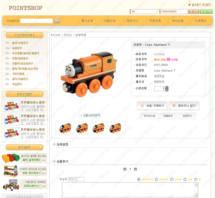Image resolution: width=215 pixels, height=198 pixels.
Task: Open third review toy piano thumbnail
Action: [12, 133]
